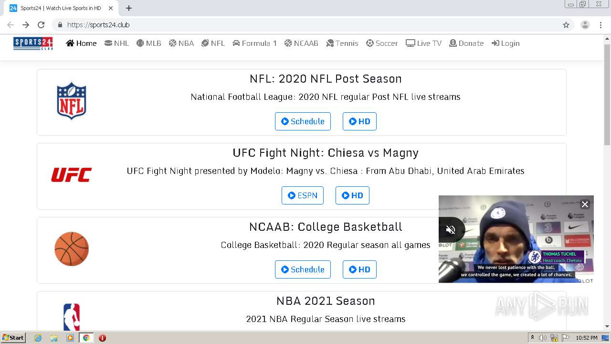The height and width of the screenshot is (344, 611).
Task: Click the browser back arrow
Action: click(x=11, y=25)
